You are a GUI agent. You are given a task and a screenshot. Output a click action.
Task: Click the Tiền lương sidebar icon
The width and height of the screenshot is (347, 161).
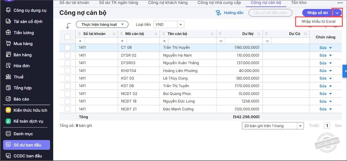click(x=8, y=33)
